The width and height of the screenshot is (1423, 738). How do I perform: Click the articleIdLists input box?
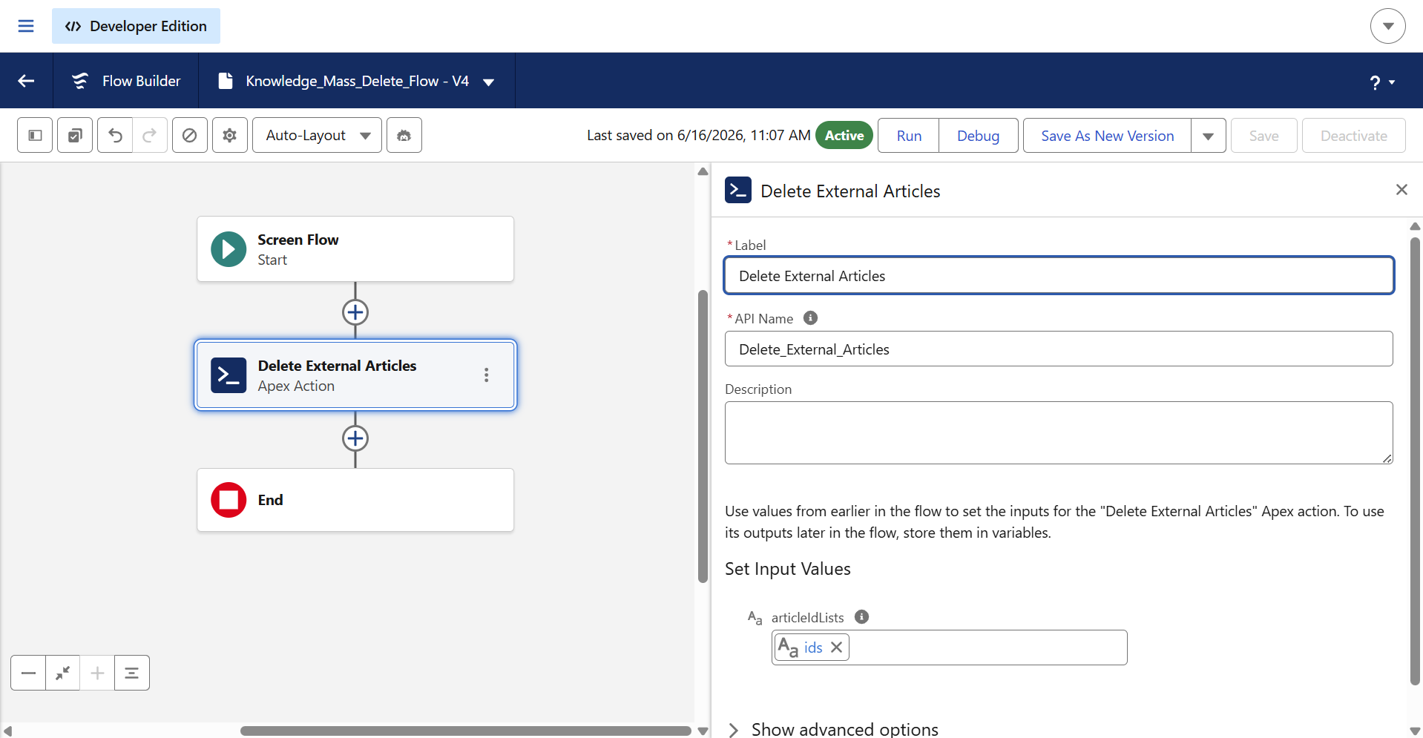[x=949, y=648]
